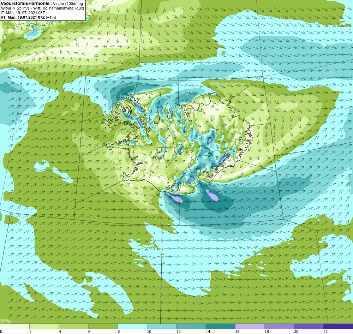Viewport: 353px width, 334px height.
Task: Click the pale teal 10–12 m/s legend swatch
Action: tap(162, 326)
